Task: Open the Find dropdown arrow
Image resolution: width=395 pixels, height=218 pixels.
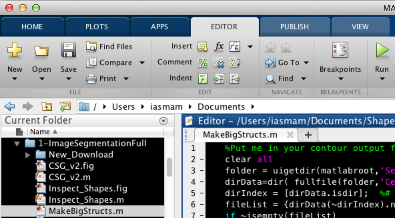Action: [304, 79]
